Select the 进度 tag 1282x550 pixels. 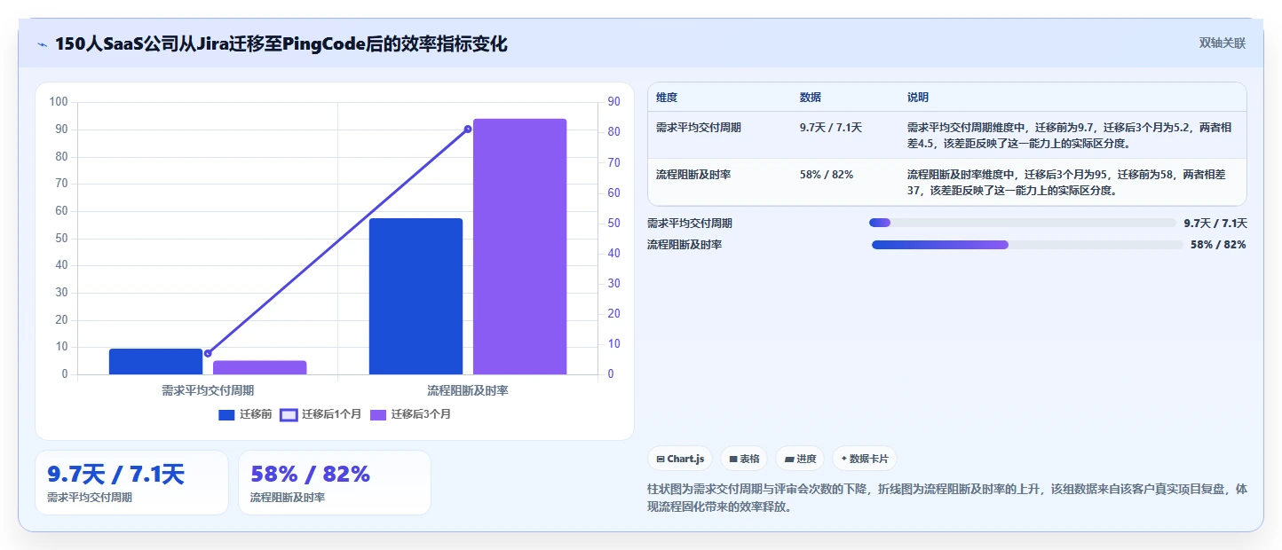click(x=800, y=459)
